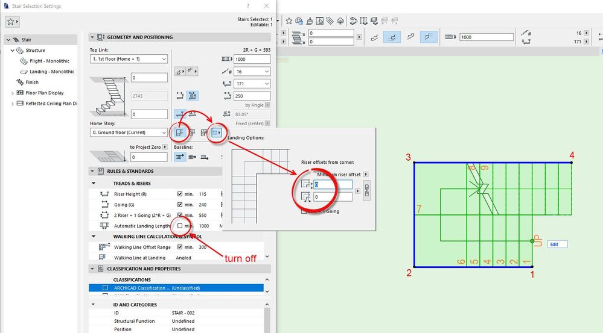Click to Project Zero value field
Viewport: 603px width, 333px height.
pyautogui.click(x=149, y=157)
